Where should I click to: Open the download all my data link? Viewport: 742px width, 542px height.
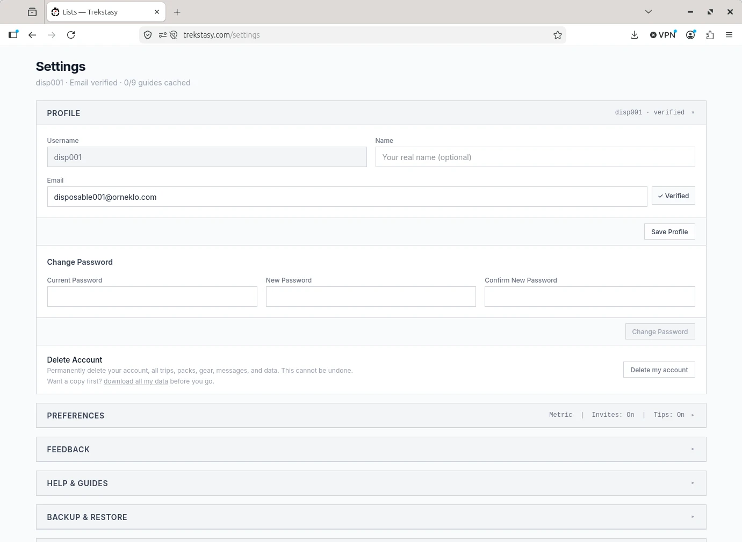pyautogui.click(x=136, y=381)
